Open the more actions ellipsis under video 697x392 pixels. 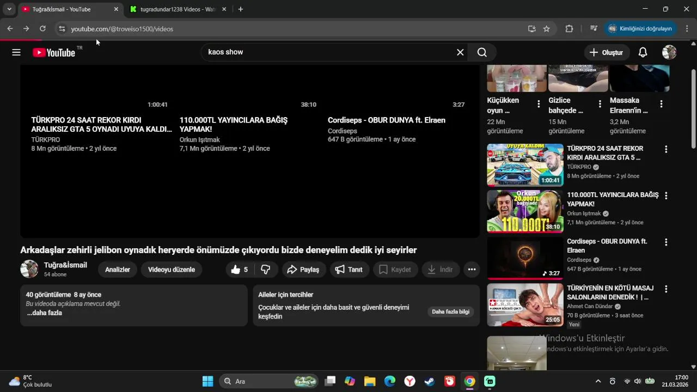tap(472, 269)
